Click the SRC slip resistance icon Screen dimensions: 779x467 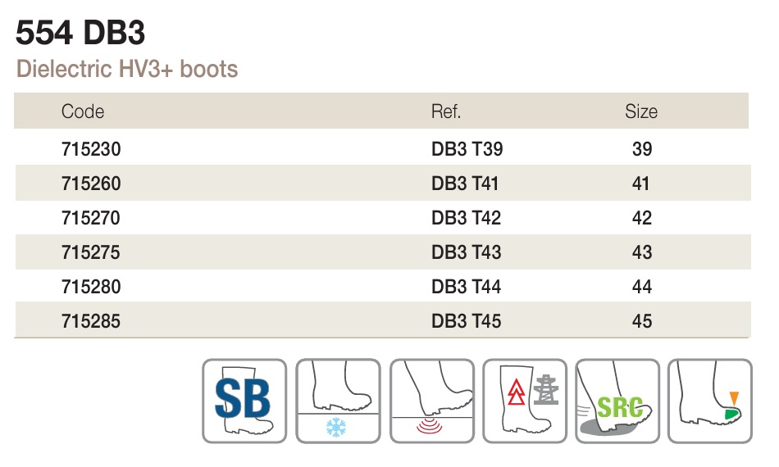[617, 401]
